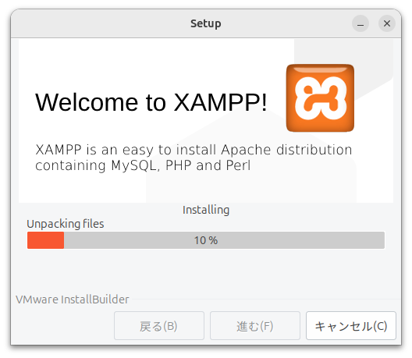Click the MySQL, PHP and Perl text line
The image size is (412, 358).
(143, 165)
